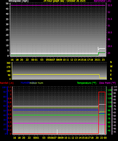Click the 55 value on the dew point axis
118x141 pixels.
[x=115, y=119]
